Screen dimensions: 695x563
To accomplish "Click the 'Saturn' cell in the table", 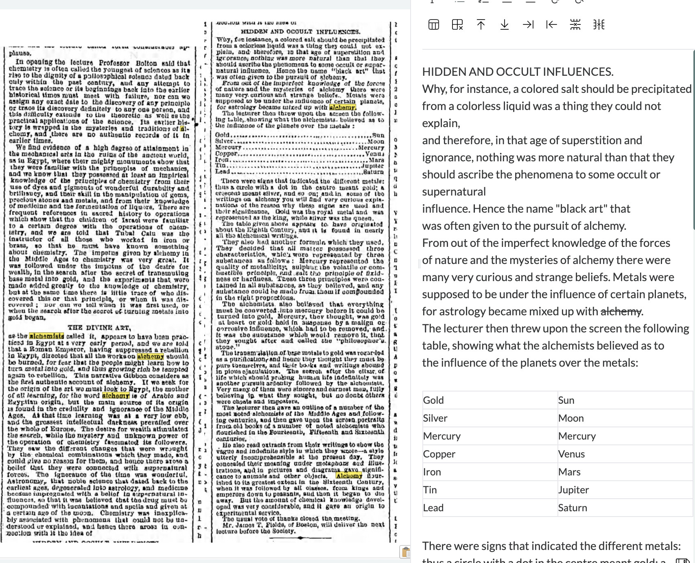I will click(x=573, y=508).
